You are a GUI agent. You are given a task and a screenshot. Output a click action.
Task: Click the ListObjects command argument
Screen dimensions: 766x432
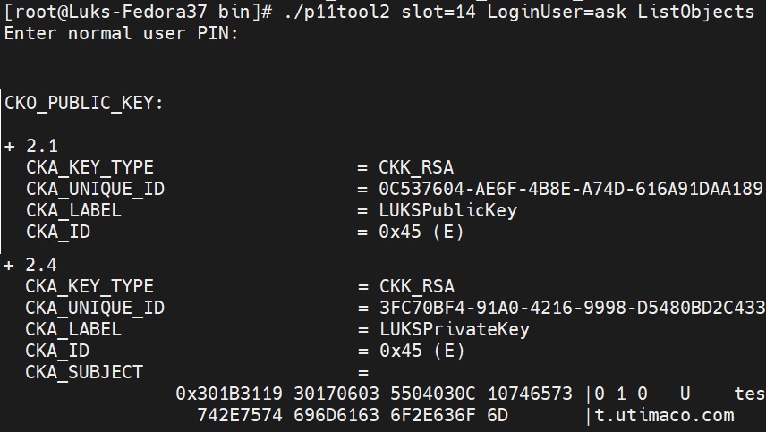pos(695,13)
